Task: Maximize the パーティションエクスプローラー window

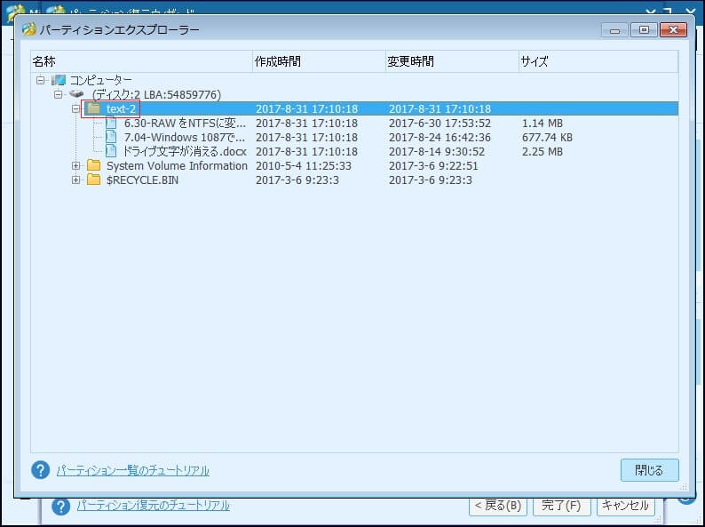Action: [644, 29]
